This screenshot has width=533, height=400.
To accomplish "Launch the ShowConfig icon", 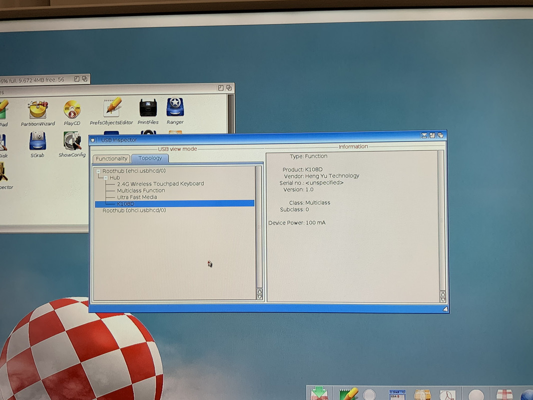I will pyautogui.click(x=72, y=140).
